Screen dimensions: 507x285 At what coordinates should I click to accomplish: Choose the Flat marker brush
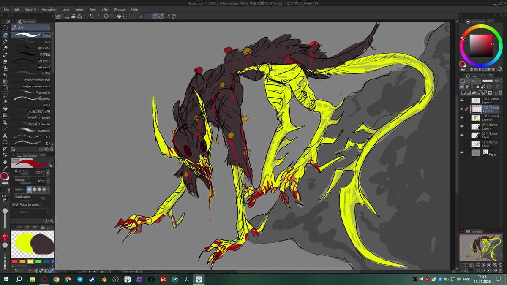[31, 92]
